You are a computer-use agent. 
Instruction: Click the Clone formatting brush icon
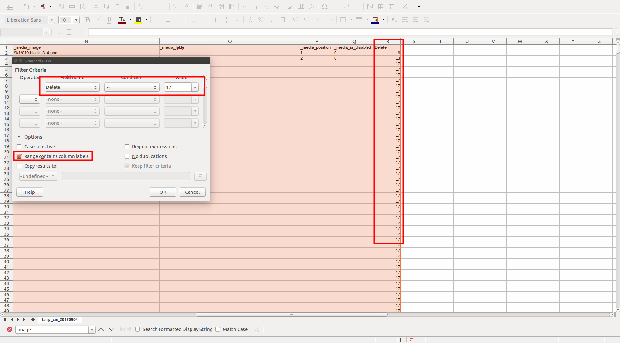[128, 6]
